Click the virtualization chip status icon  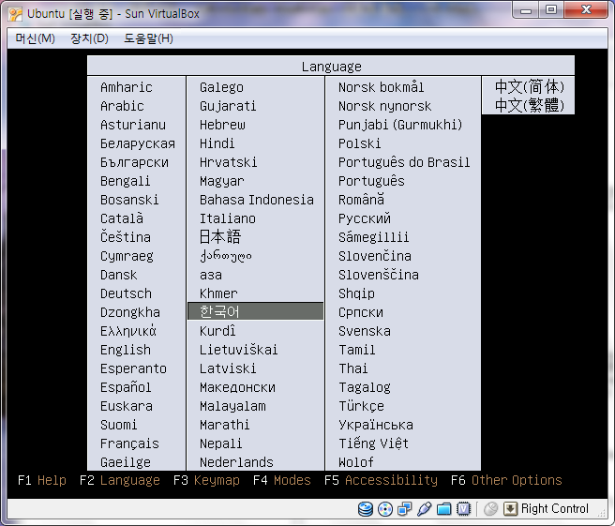pos(464,509)
